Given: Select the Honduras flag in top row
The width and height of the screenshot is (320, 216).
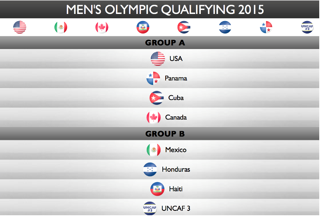Looking at the screenshot, I should [225, 27].
